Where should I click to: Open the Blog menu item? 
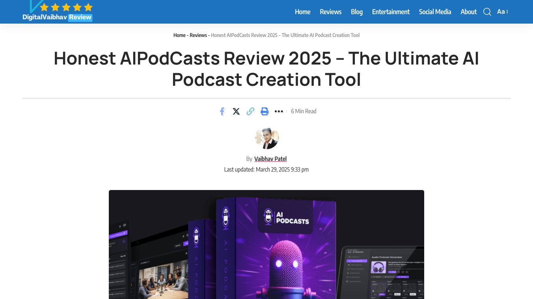pos(357,12)
